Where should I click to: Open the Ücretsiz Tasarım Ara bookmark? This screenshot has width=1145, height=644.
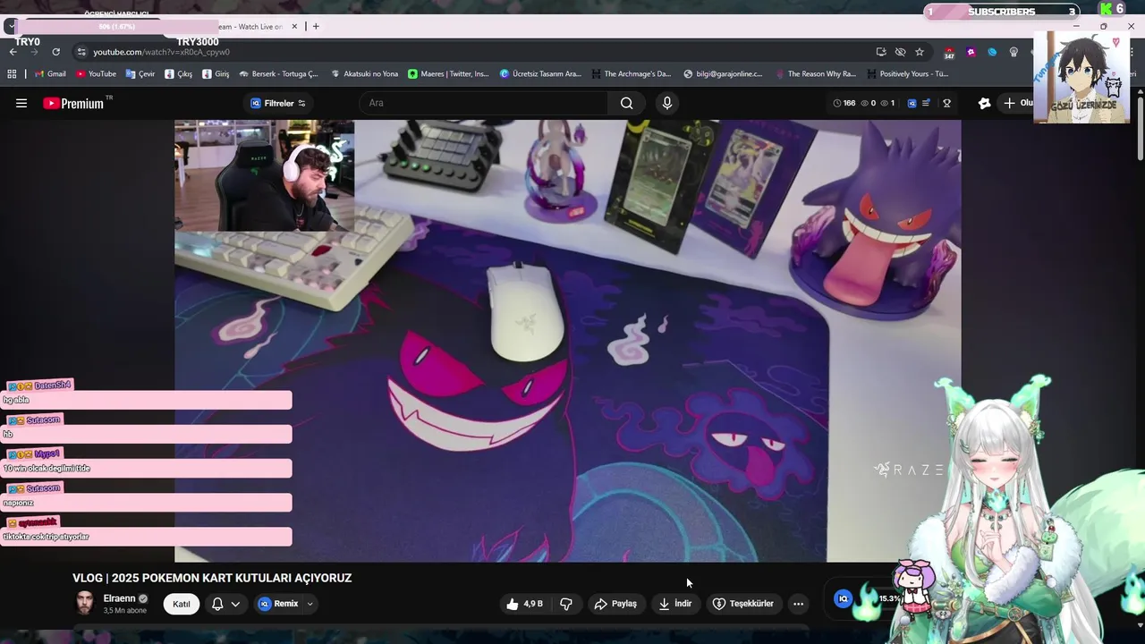pos(540,74)
